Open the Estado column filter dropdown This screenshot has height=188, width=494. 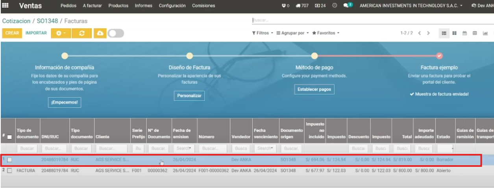pos(445,149)
